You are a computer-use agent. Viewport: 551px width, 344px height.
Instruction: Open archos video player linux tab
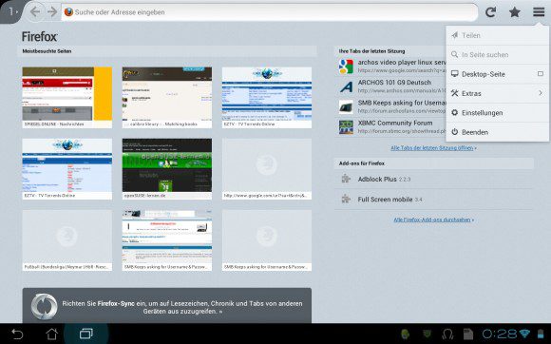click(390, 67)
